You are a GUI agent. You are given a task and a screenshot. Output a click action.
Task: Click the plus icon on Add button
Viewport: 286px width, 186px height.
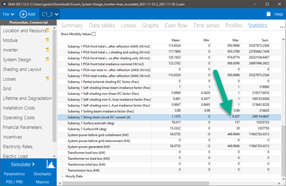click(x=23, y=14)
